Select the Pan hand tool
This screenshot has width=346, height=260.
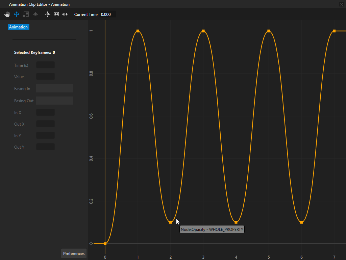7,14
